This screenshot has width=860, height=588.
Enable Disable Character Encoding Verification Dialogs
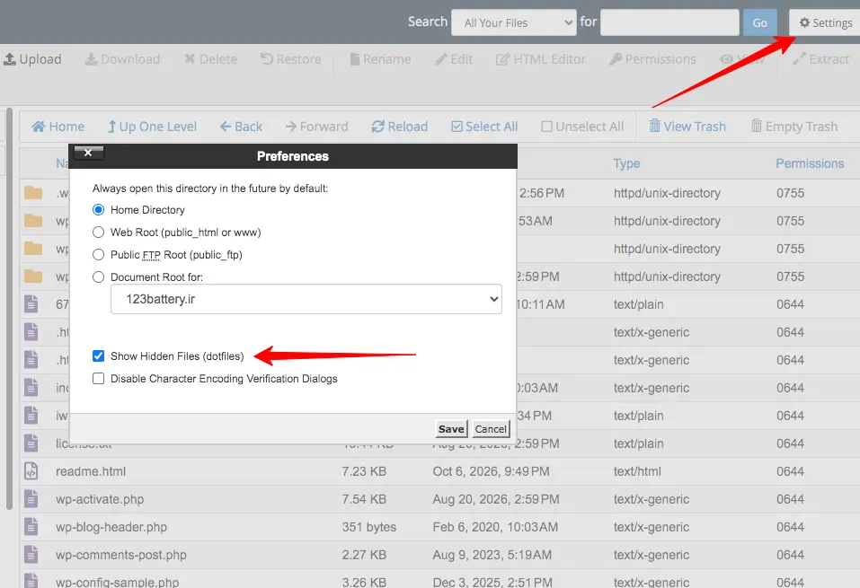click(x=98, y=379)
